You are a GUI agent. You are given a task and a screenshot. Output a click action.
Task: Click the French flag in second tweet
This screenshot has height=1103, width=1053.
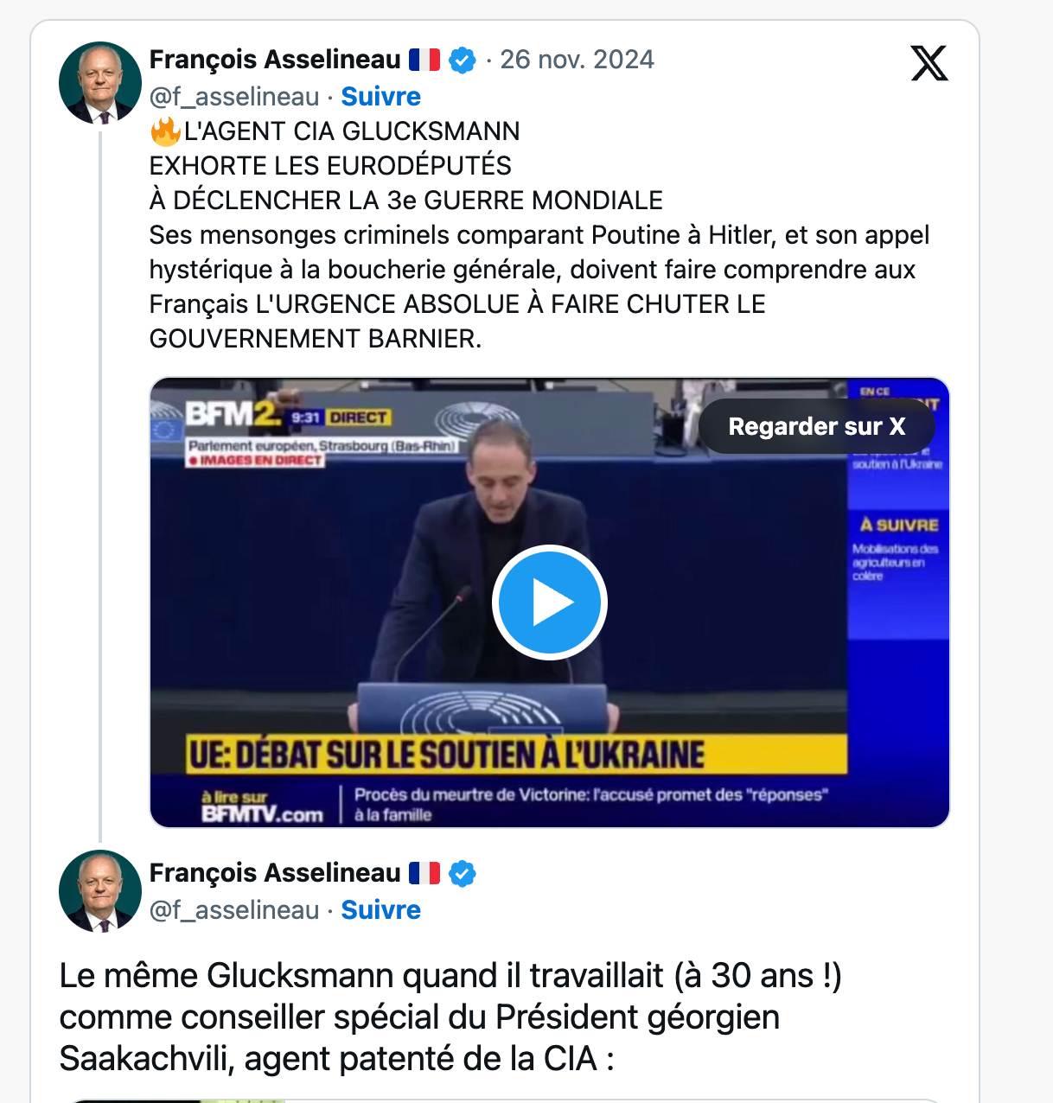point(424,873)
